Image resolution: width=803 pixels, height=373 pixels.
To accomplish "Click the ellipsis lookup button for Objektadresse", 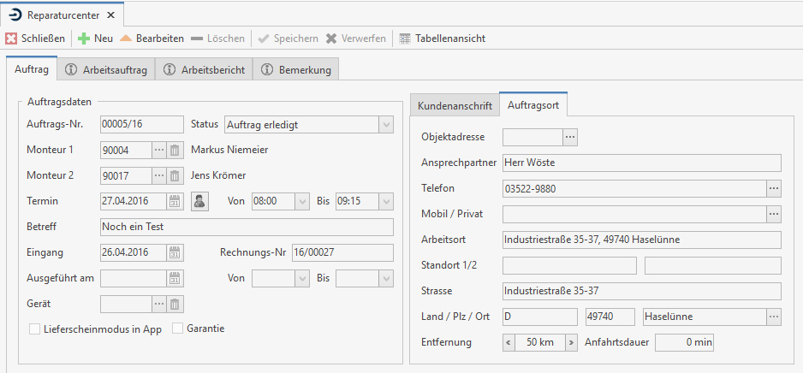I will click(570, 137).
